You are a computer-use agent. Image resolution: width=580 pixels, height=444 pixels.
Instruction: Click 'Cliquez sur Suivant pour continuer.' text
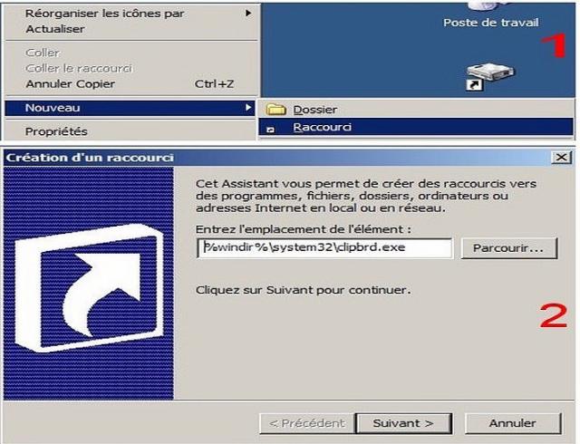point(304,290)
